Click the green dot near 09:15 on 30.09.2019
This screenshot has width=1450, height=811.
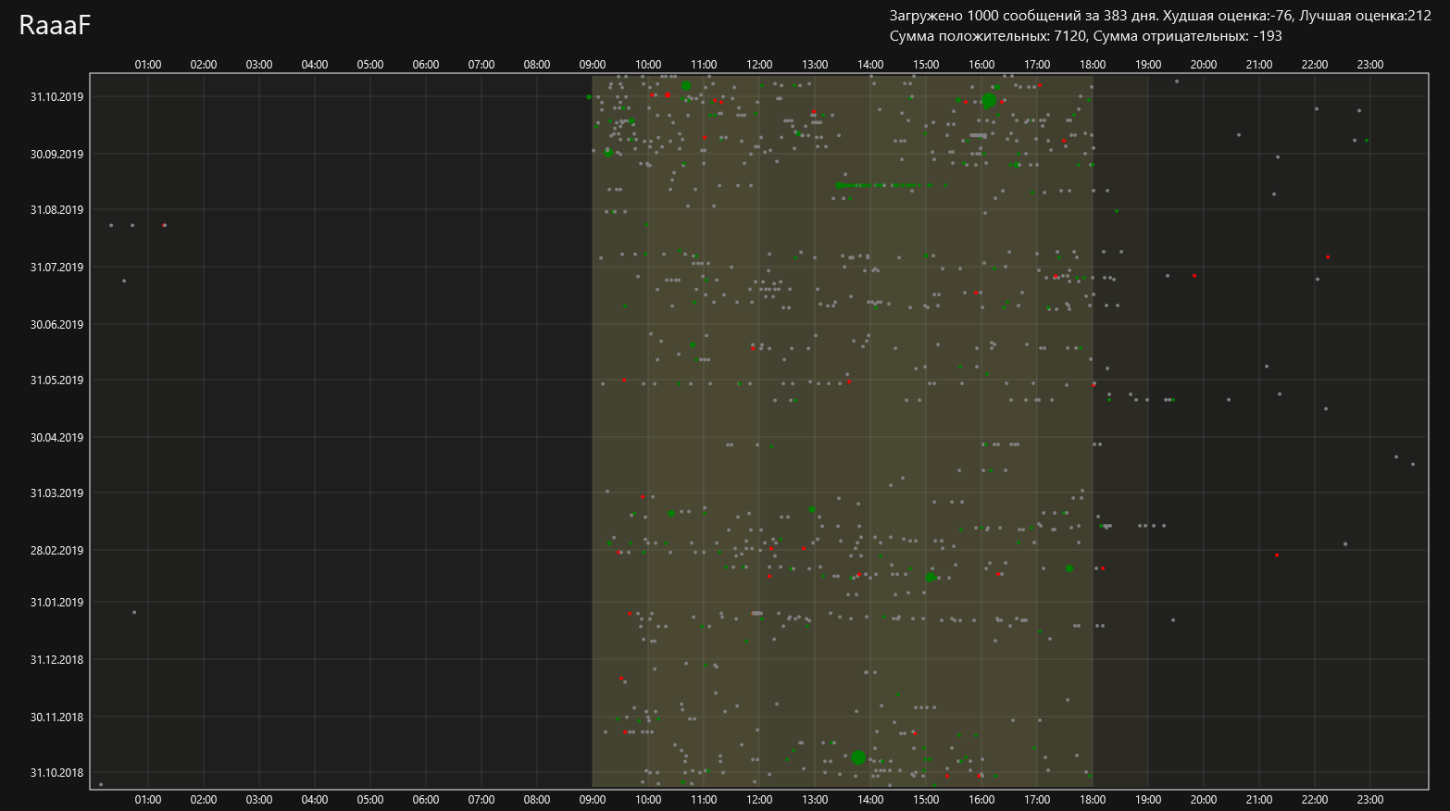(608, 153)
